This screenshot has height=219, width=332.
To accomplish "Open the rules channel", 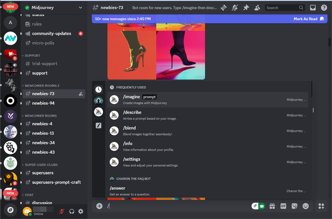I will 54,24.
